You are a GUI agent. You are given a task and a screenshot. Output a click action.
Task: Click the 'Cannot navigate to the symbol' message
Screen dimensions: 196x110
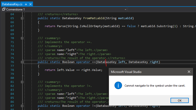pyautogui.click(x=155, y=86)
